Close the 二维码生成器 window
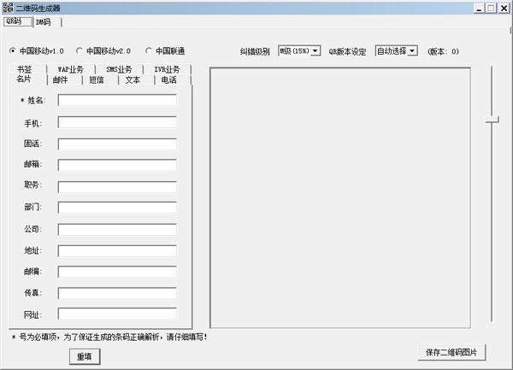 point(504,9)
